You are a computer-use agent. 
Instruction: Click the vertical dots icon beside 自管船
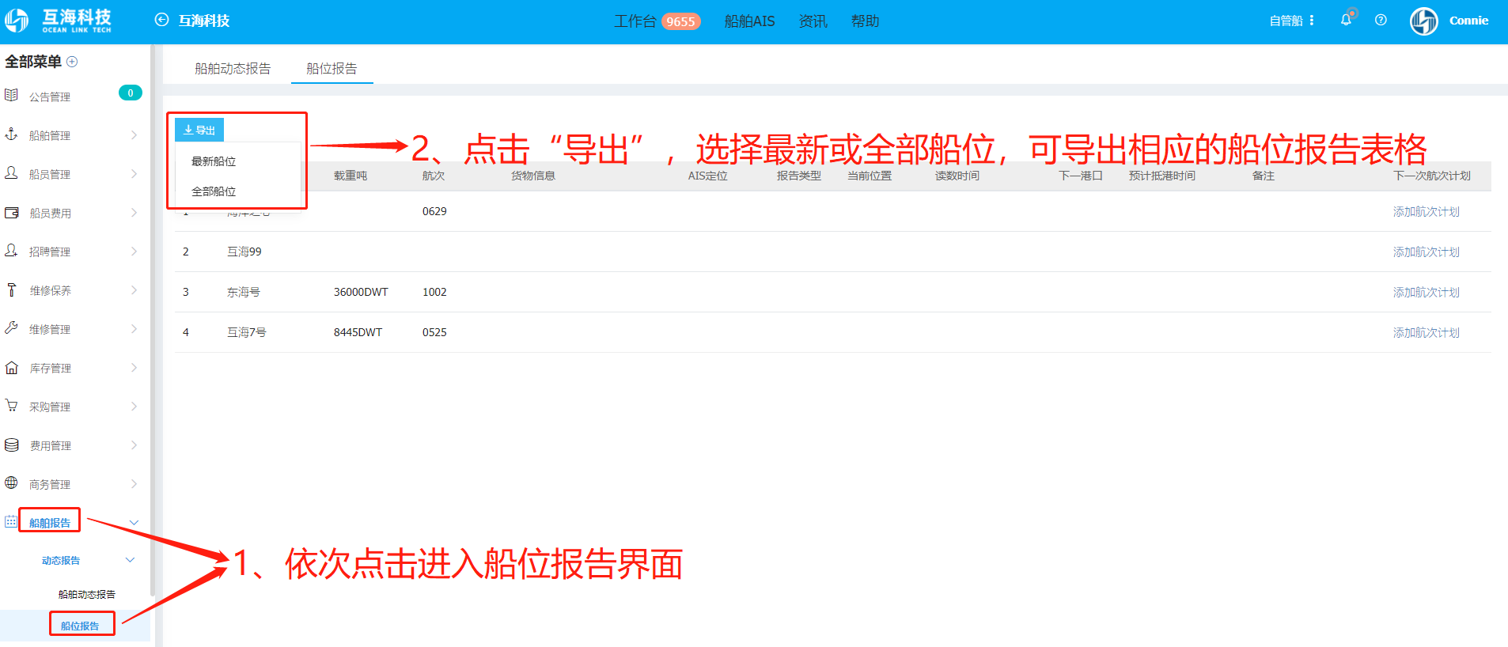pos(1312,21)
